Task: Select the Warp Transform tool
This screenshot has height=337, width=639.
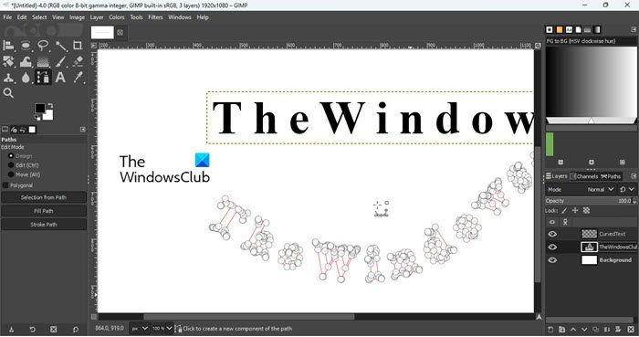Action: [x=26, y=61]
